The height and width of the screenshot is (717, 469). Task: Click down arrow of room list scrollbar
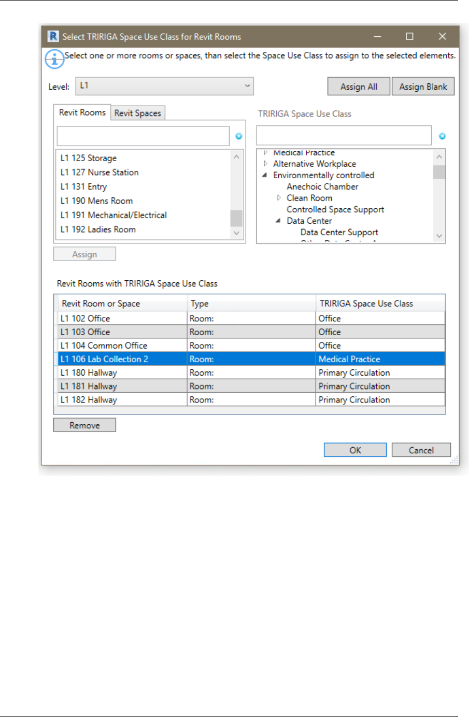click(x=236, y=233)
